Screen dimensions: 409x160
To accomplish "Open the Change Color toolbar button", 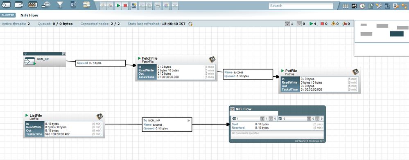I will (166, 6).
